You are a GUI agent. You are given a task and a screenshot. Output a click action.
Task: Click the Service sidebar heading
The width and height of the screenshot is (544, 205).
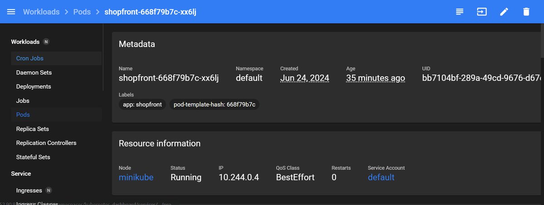pyautogui.click(x=21, y=174)
